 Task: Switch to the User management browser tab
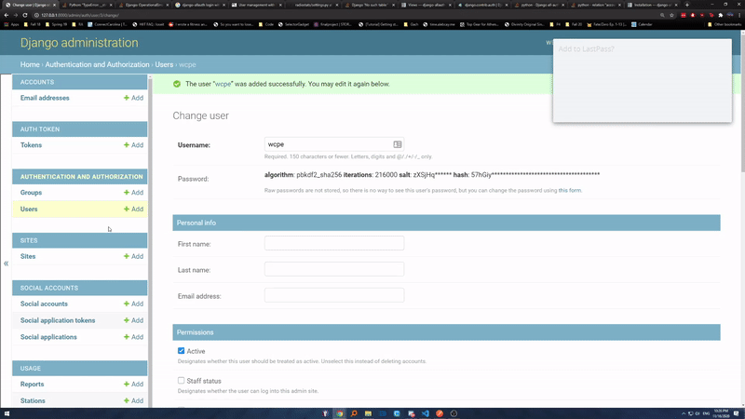pos(255,5)
